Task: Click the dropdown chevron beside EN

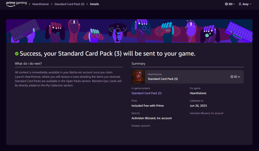Action: coord(234,4)
